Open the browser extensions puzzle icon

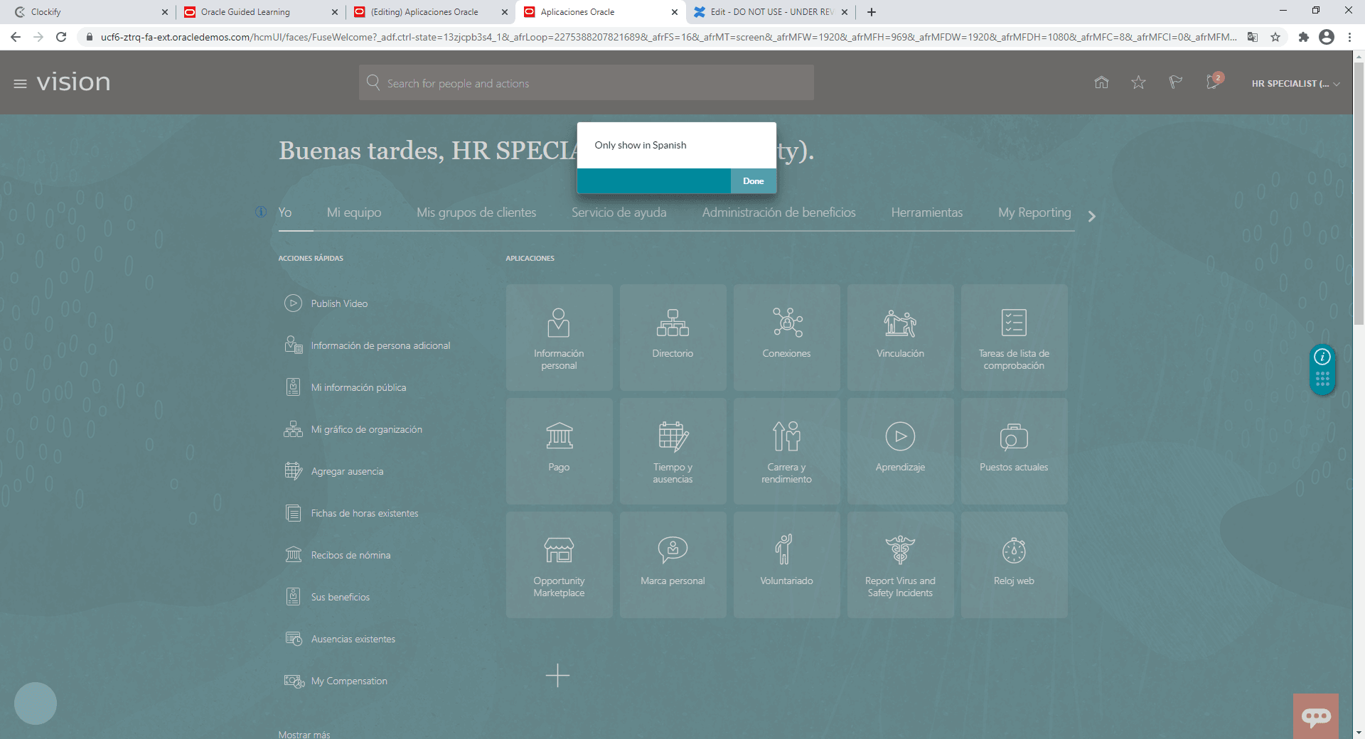point(1303,37)
